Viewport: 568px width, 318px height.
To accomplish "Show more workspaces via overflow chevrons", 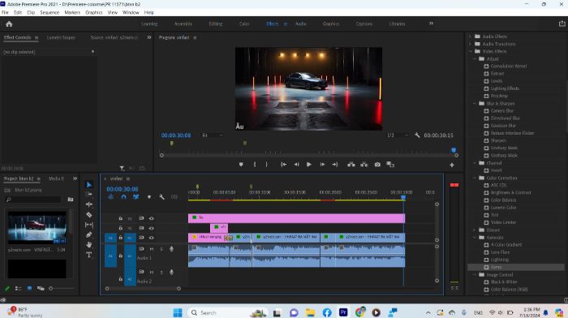I will point(431,24).
